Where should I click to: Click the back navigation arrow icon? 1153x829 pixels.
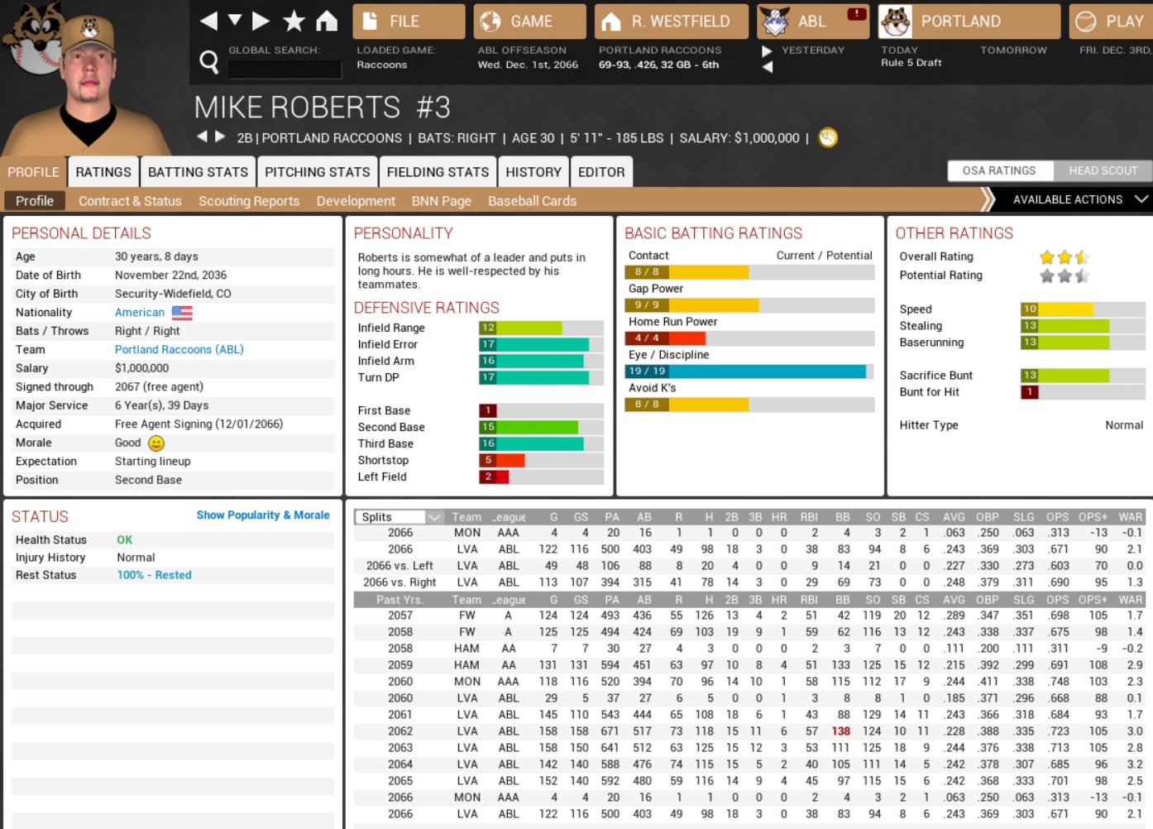[208, 21]
